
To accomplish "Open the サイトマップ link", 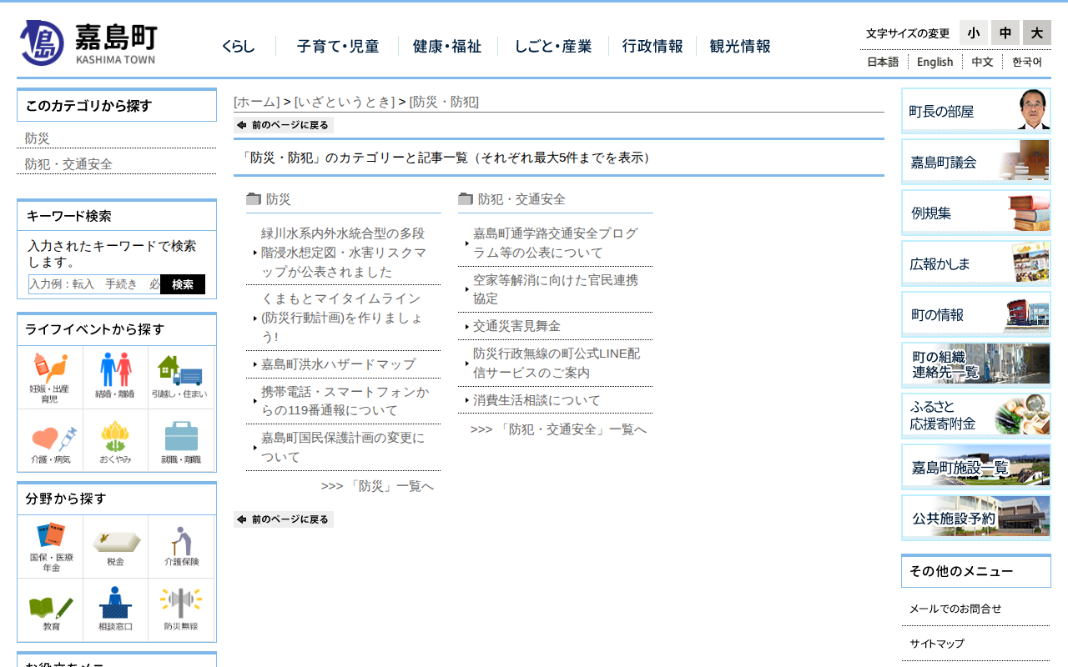I will click(937, 644).
